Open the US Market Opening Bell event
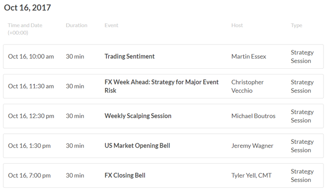Image resolution: width=326 pixels, height=192 pixels. [137, 146]
